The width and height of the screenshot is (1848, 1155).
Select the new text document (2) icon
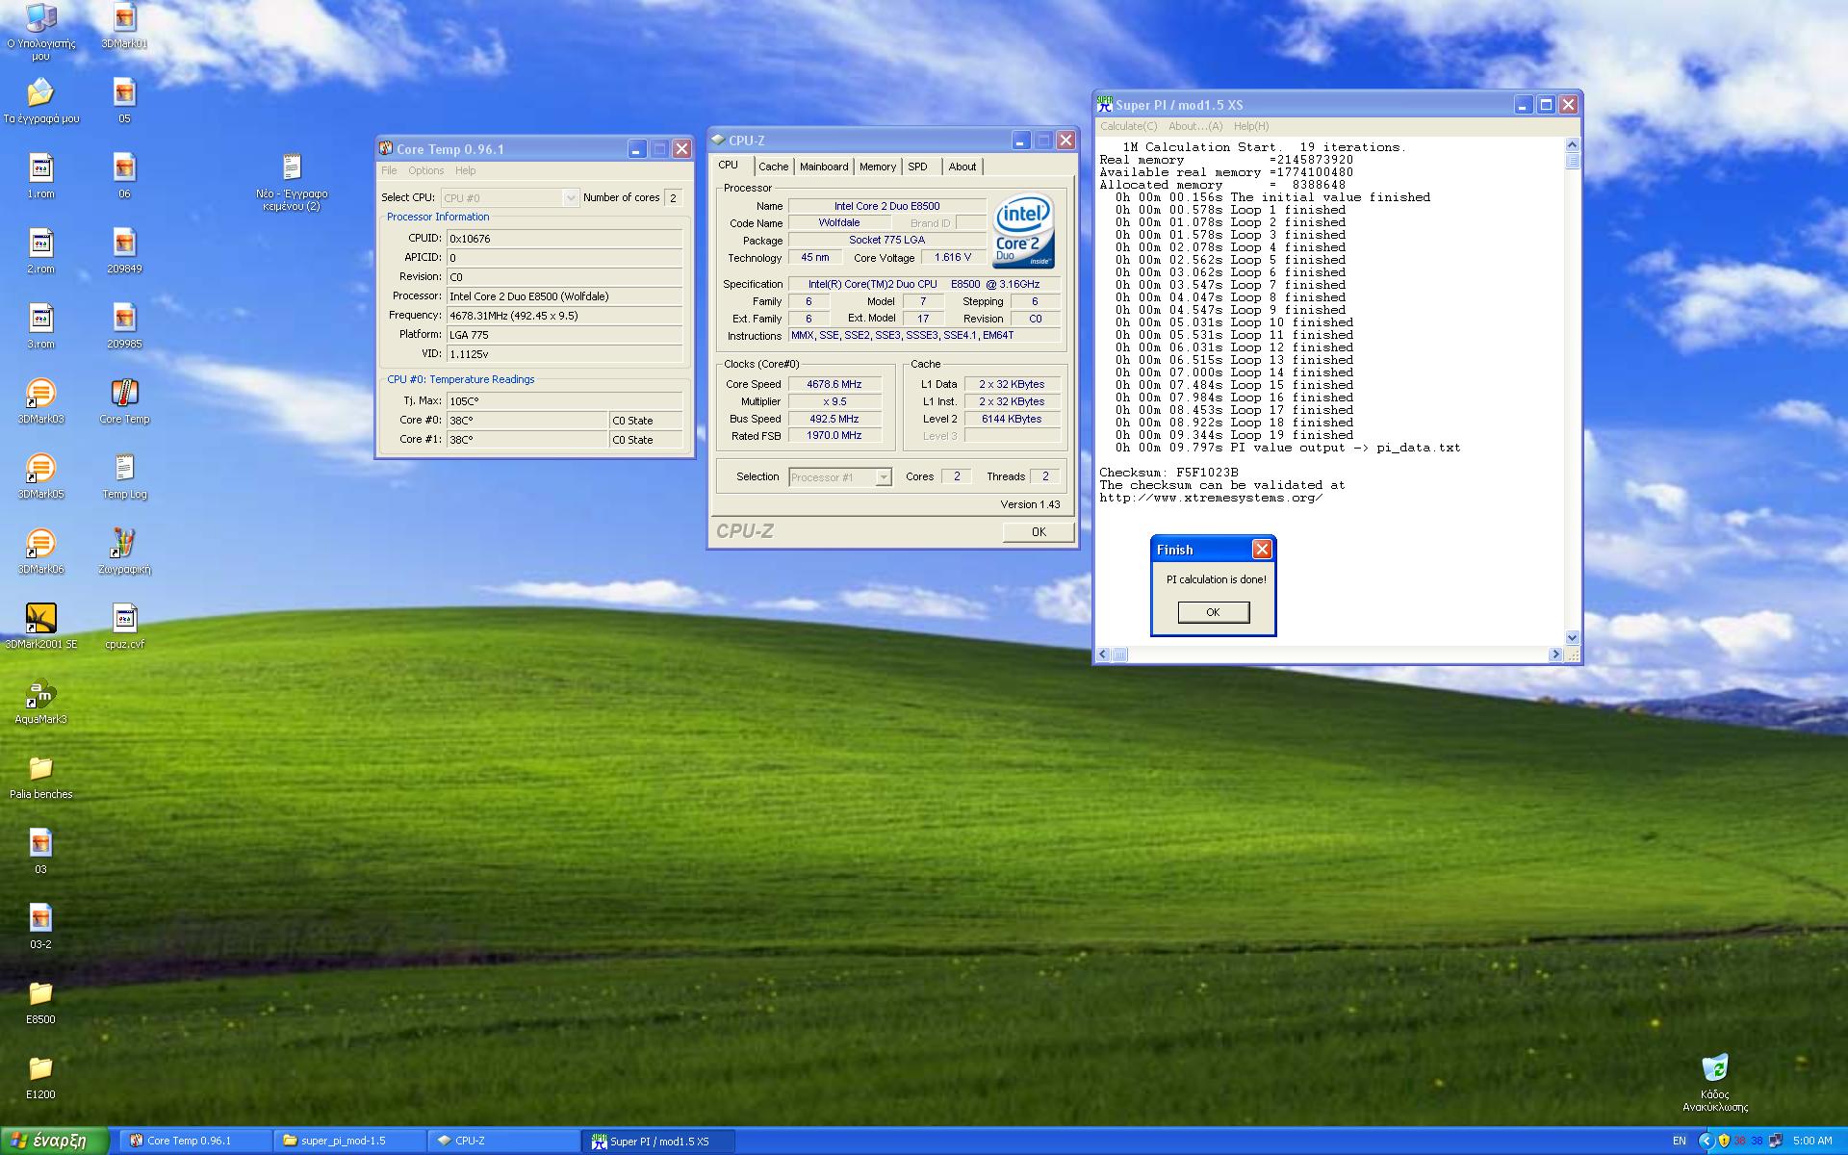tap(292, 181)
